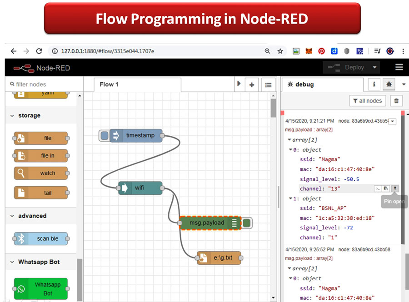Reload the page in the browser
Screen dimensions: 409x302
39,51
